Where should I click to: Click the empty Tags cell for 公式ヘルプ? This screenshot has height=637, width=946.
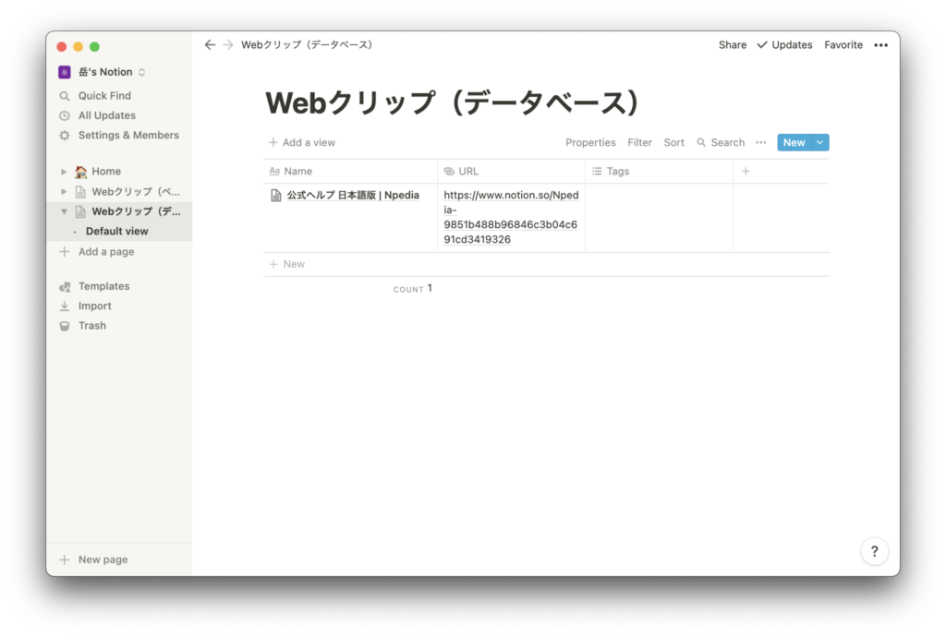coord(660,218)
